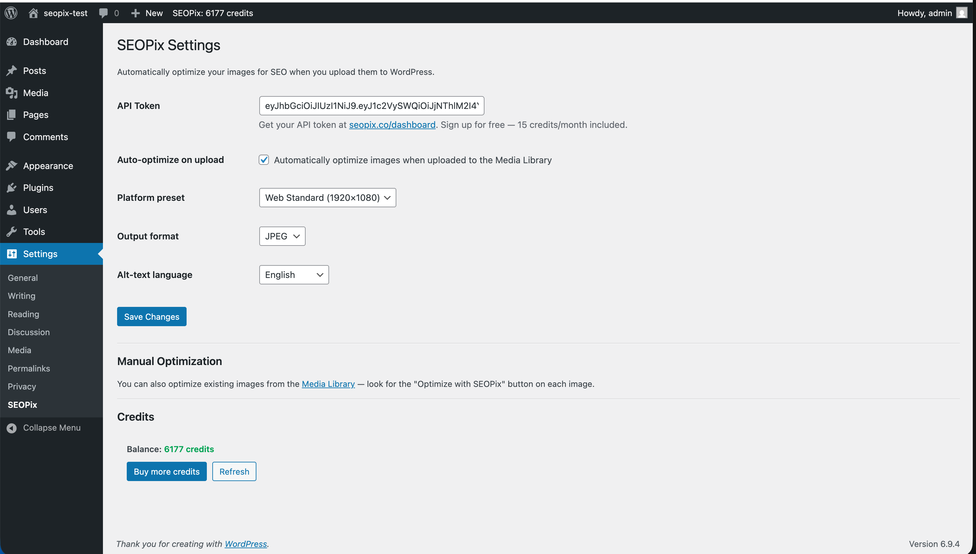Image resolution: width=976 pixels, height=554 pixels.
Task: Select the Appearance brush icon
Action: pyautogui.click(x=12, y=165)
